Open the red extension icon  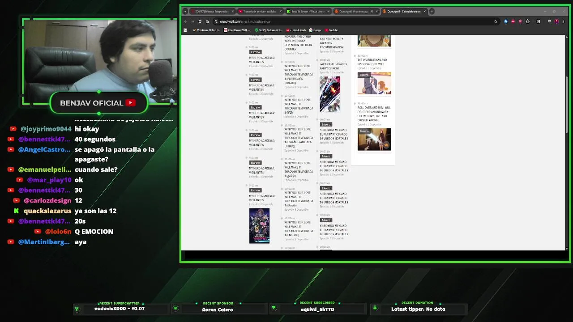(x=513, y=21)
